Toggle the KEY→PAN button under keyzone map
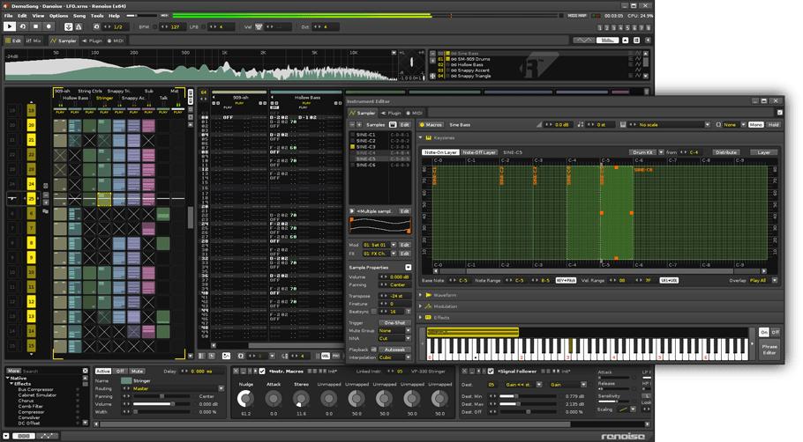This screenshot has width=803, height=442. click(566, 281)
